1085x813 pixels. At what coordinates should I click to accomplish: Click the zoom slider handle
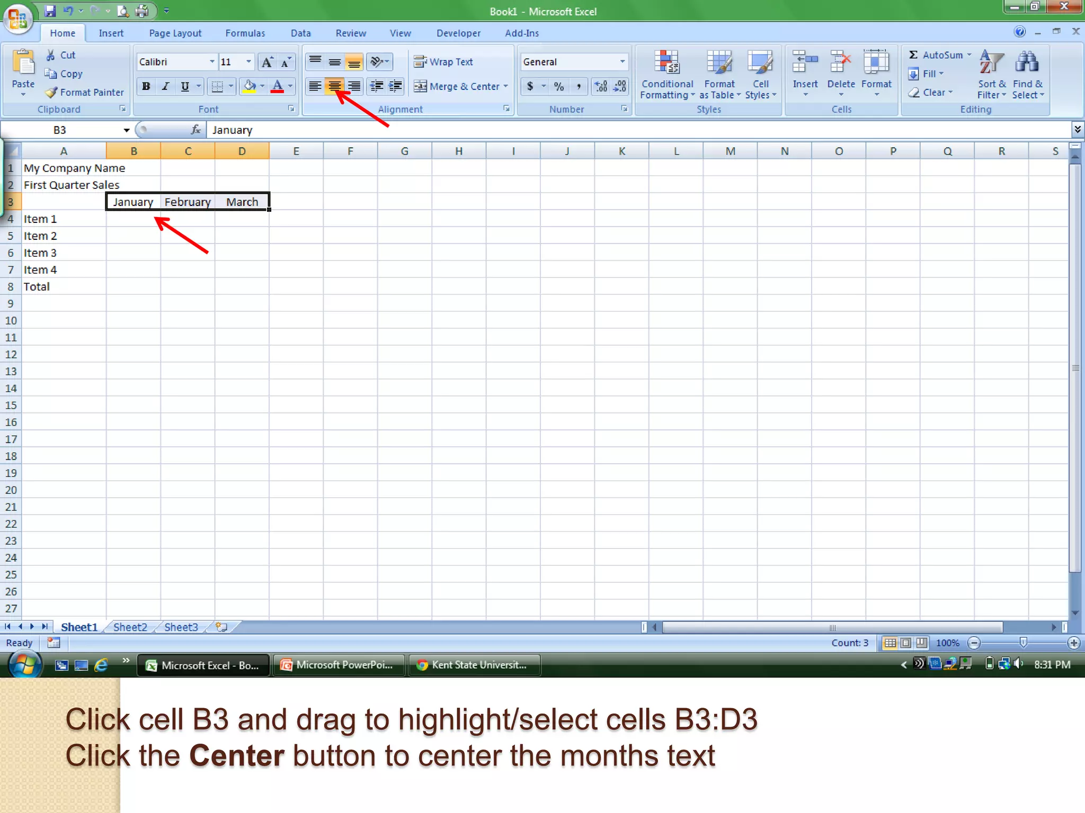pyautogui.click(x=1023, y=643)
